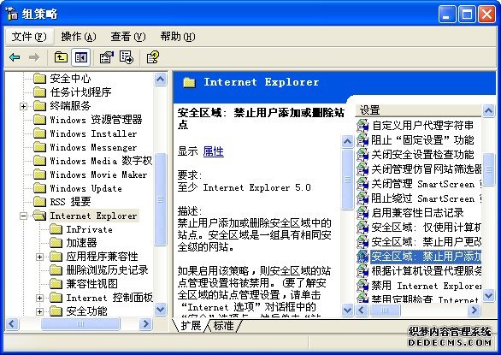Screen dimensions: 501x355
Task: Select Windows 资源管理器 in the tree
Action: pos(96,120)
